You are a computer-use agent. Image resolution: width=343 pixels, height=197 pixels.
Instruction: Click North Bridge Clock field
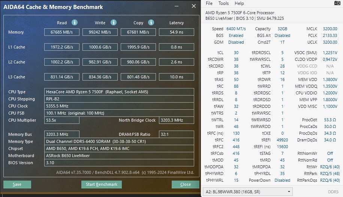tap(177, 120)
